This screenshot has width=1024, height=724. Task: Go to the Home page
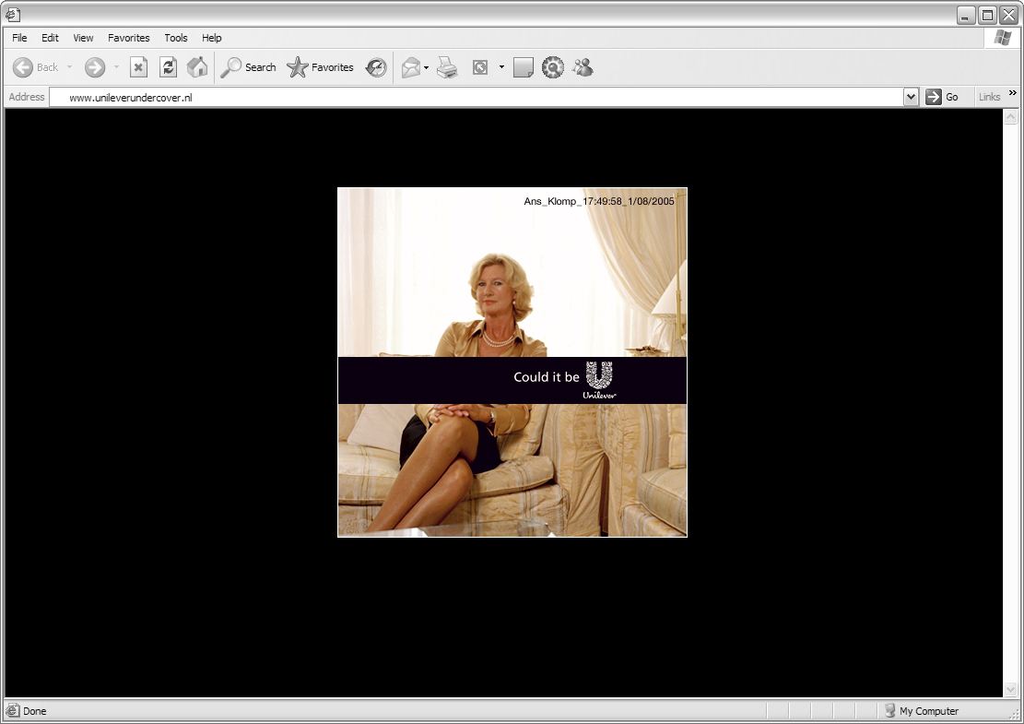[x=197, y=67]
